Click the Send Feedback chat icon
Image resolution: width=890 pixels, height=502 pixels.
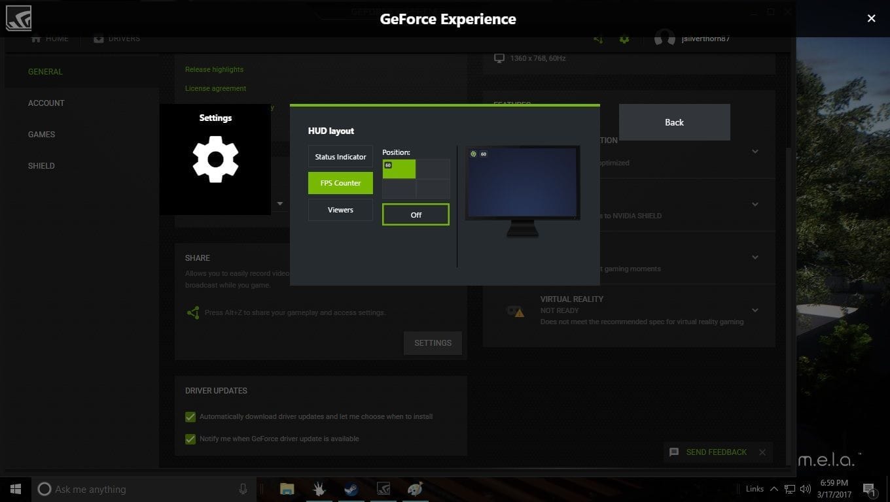click(673, 452)
